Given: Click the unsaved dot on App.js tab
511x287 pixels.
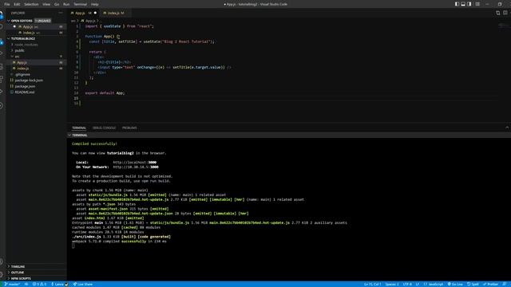Looking at the screenshot, I should (x=96, y=13).
